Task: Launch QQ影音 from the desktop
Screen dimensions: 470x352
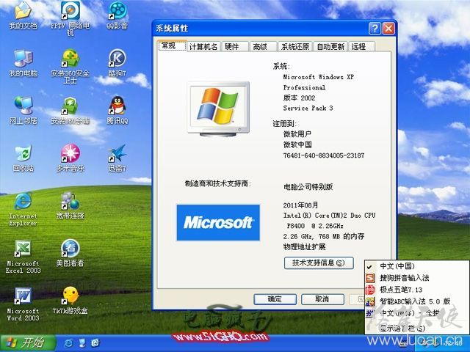Action: 117,15
